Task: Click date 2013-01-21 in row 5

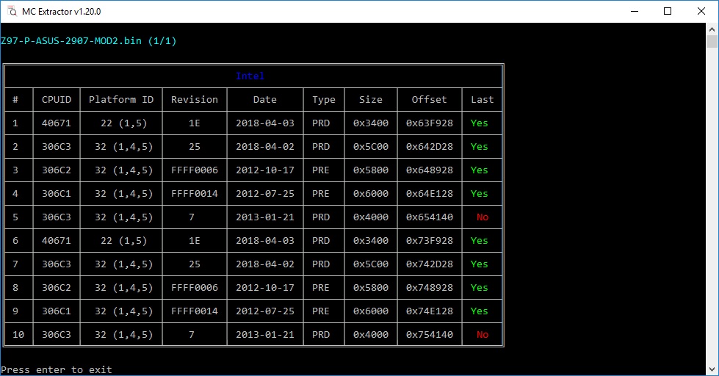Action: (265, 217)
